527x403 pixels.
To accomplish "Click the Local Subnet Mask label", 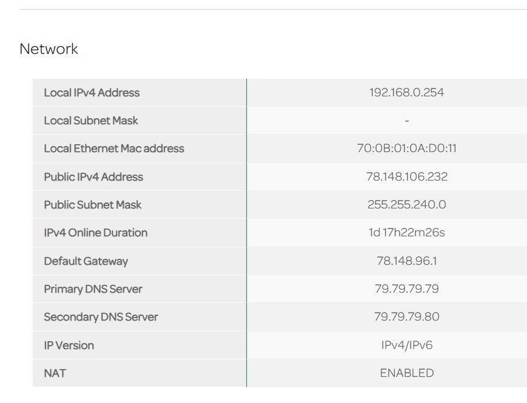I will pyautogui.click(x=91, y=121).
